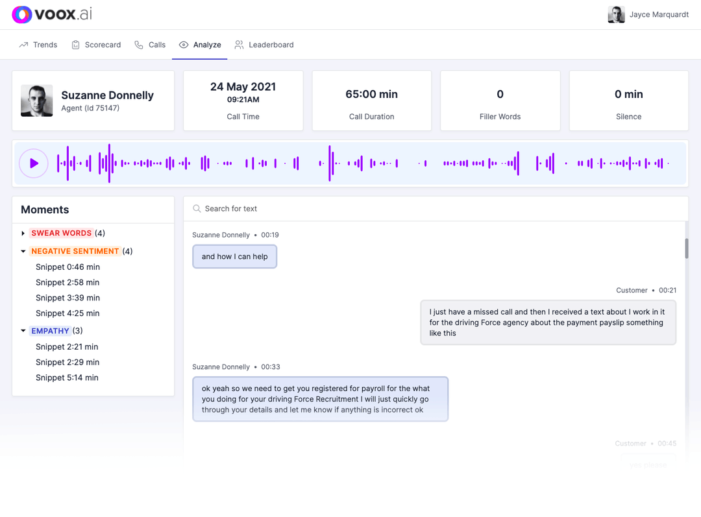
Task: Click the Analyze eye icon
Action: 184,45
